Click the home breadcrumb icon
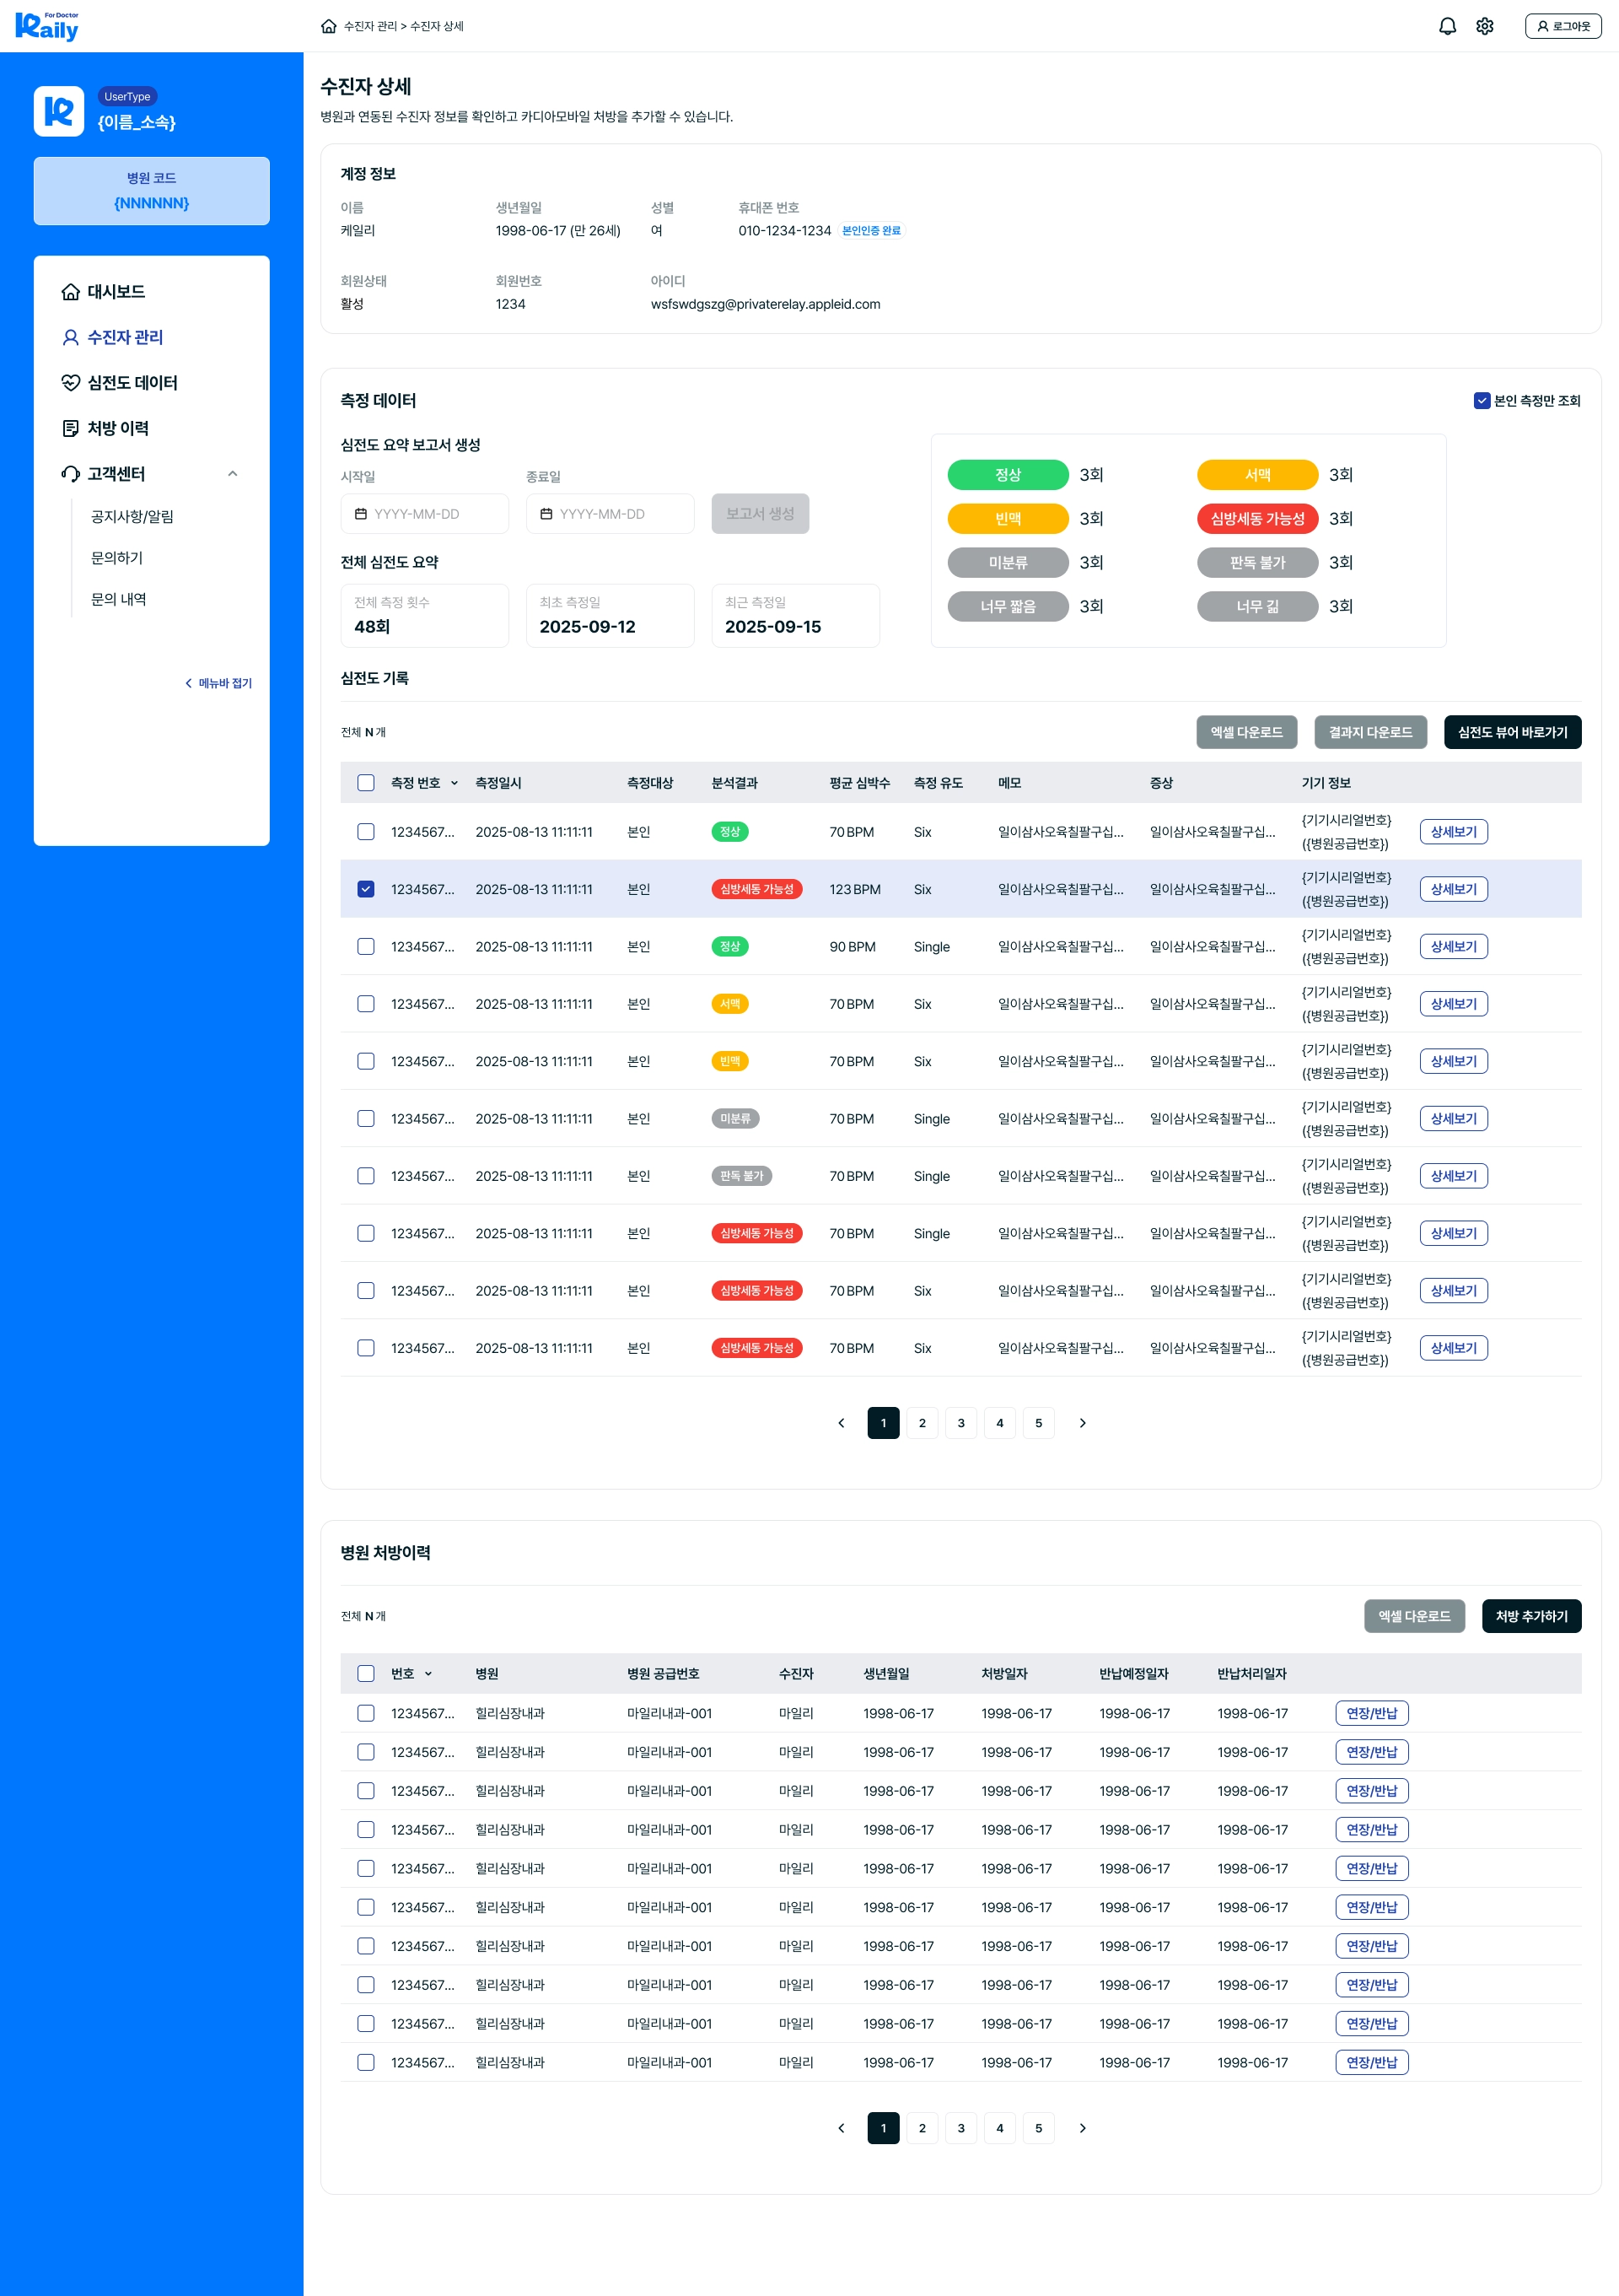Image resolution: width=1619 pixels, height=2296 pixels. coord(328,26)
